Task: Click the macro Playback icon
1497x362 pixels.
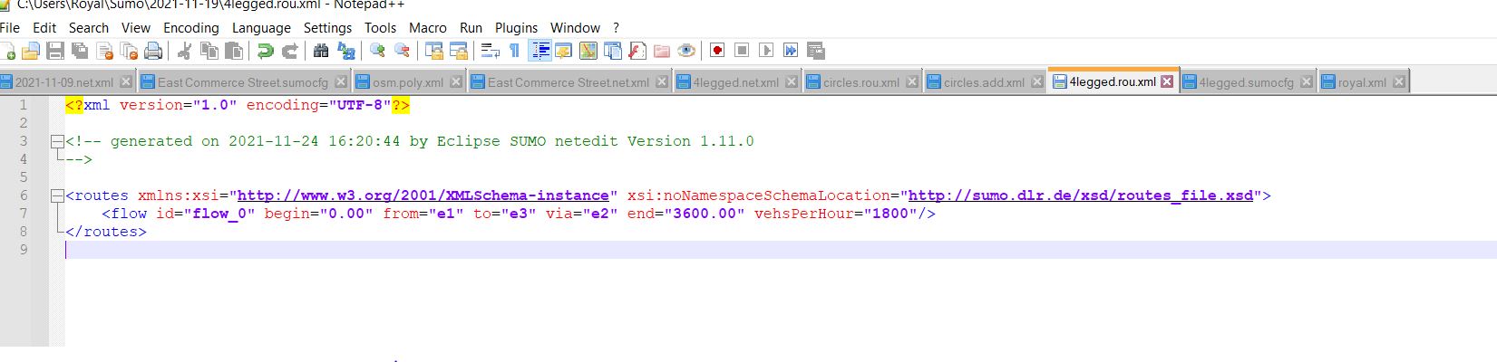Action: coord(766,51)
